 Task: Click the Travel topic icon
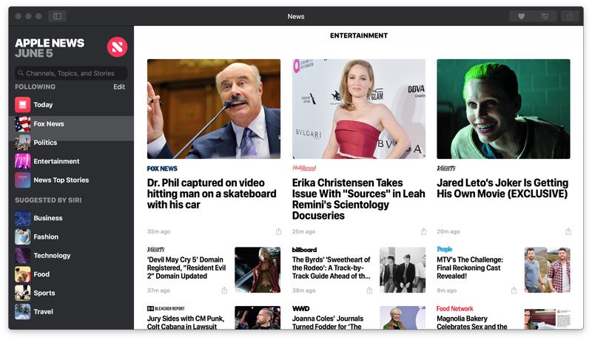23,312
